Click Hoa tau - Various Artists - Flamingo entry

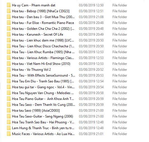43,58
